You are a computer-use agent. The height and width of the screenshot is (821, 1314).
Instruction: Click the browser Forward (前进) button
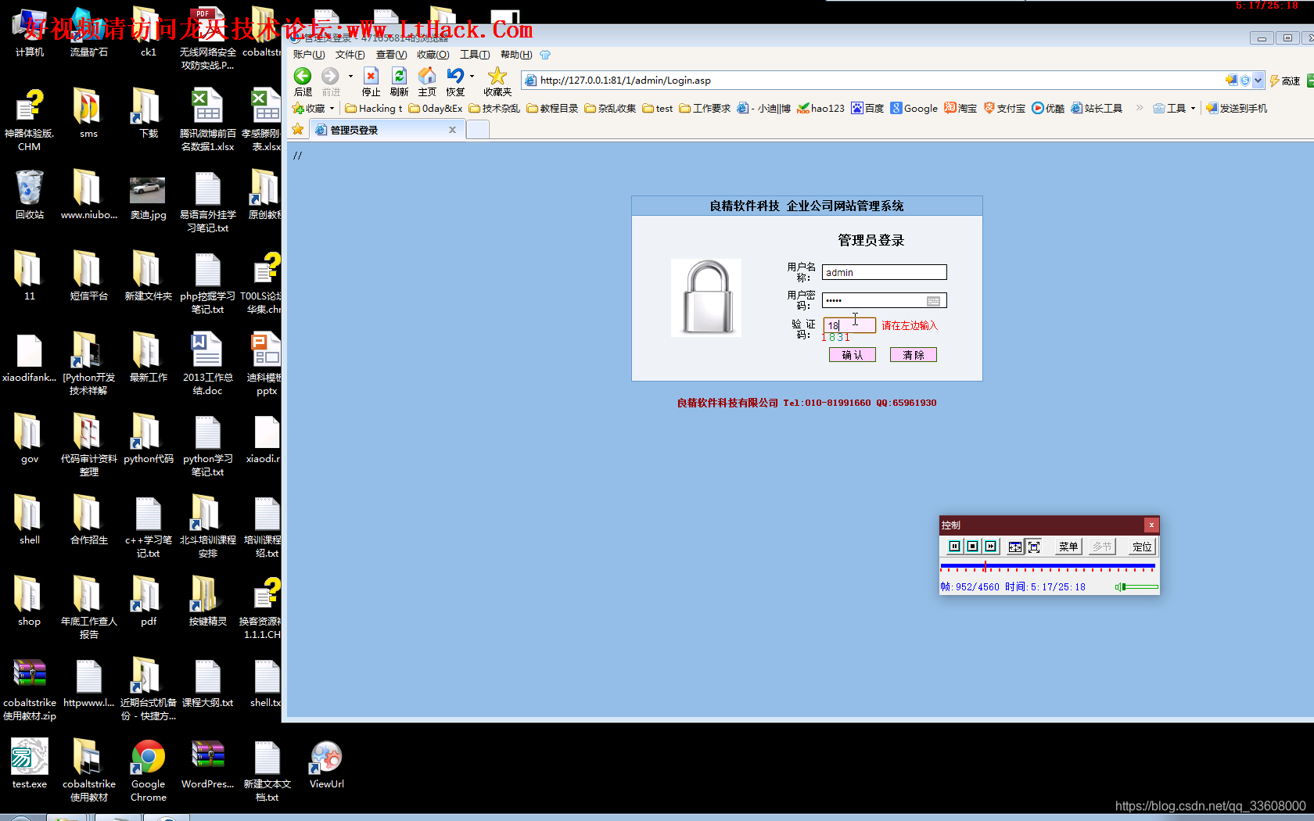(331, 81)
